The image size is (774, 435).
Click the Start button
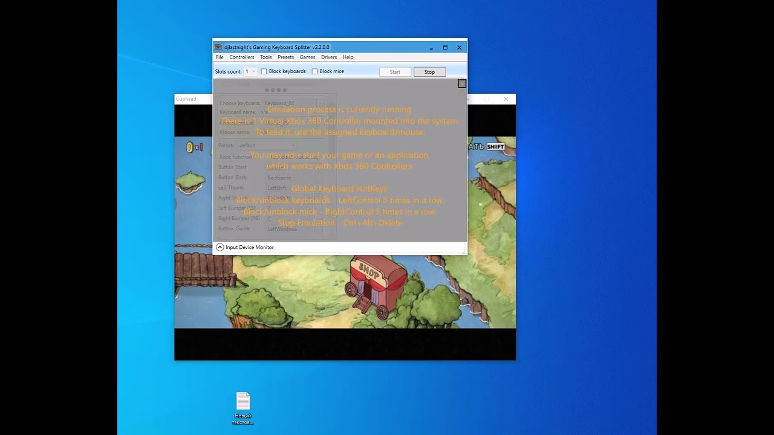point(395,72)
